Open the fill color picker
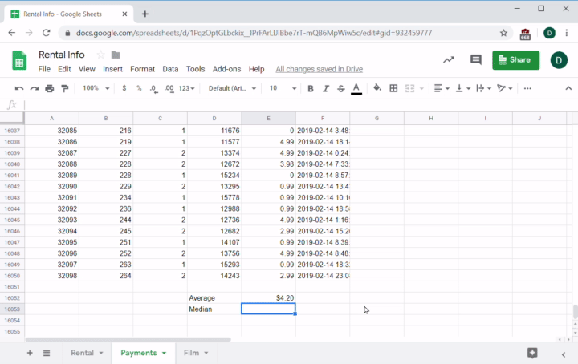578x364 pixels. click(x=377, y=88)
